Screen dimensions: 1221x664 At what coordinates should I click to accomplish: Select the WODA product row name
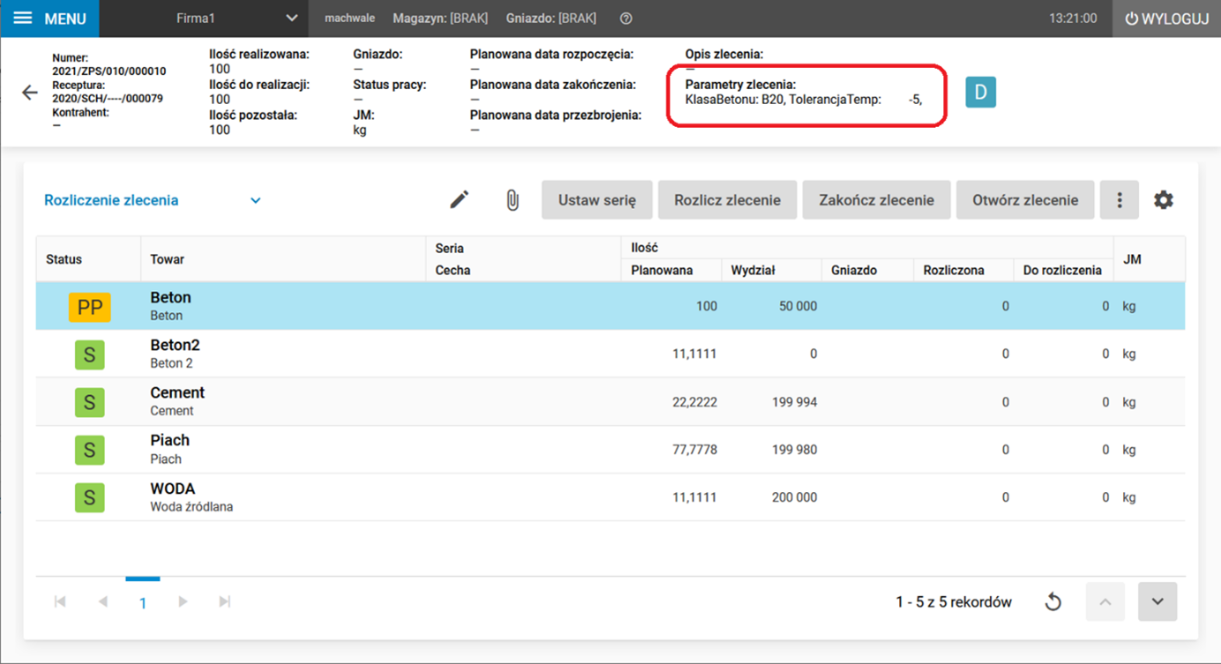pyautogui.click(x=173, y=489)
